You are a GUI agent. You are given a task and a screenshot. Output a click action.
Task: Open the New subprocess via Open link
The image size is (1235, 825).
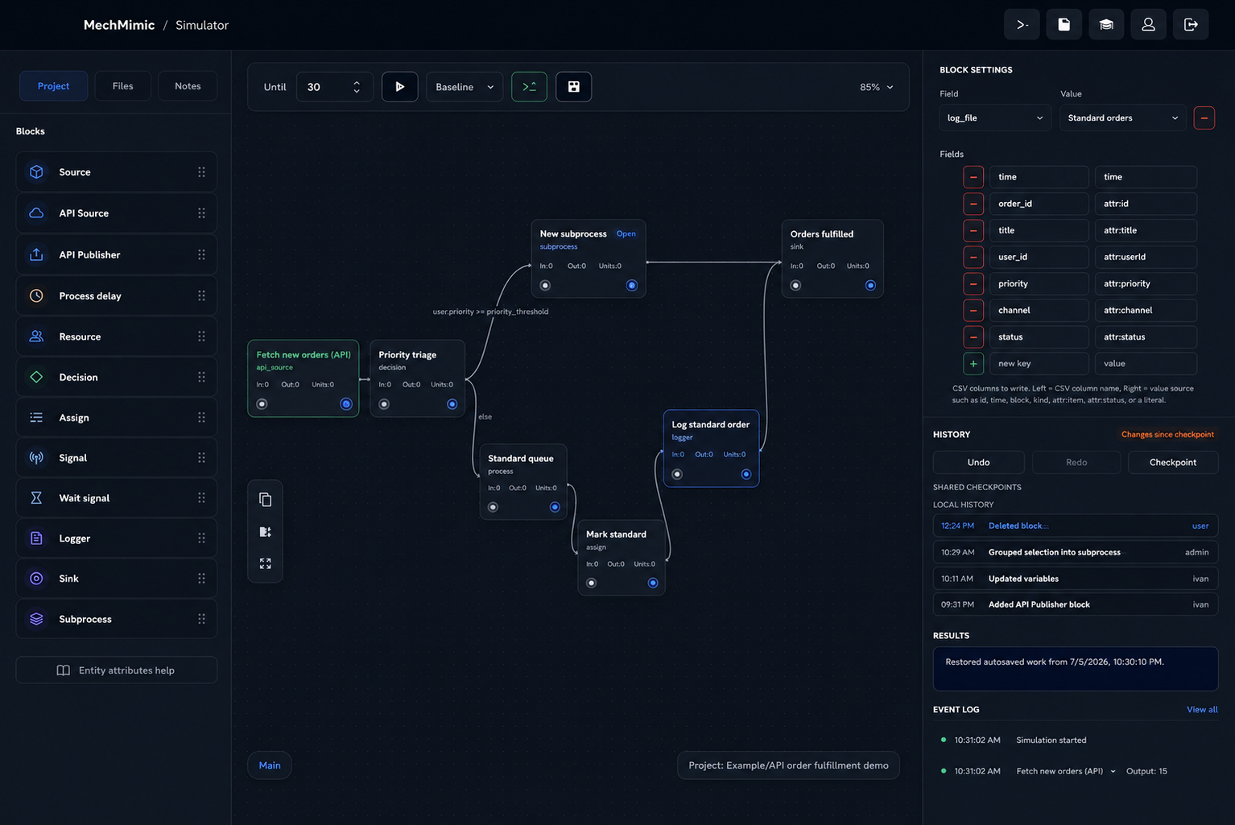[626, 233]
